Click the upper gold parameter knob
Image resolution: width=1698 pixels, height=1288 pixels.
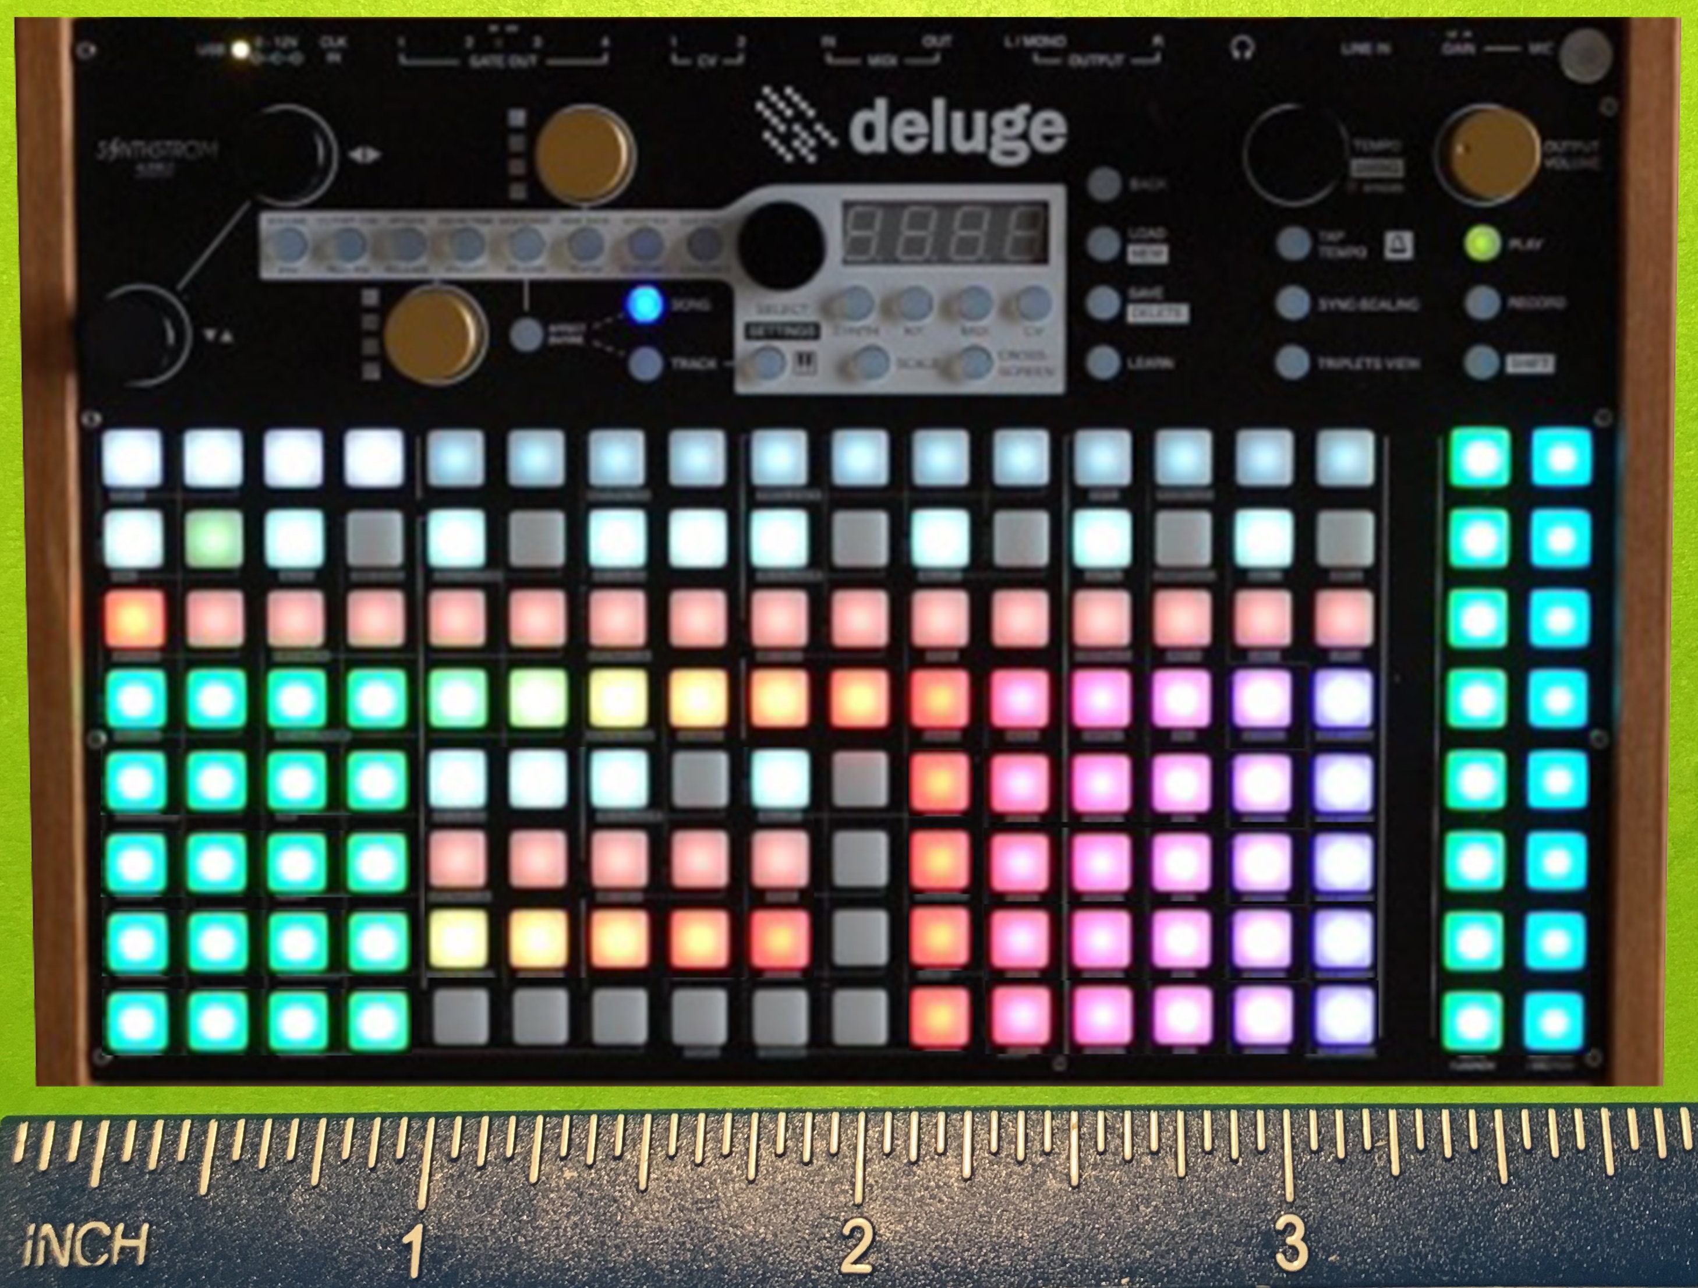(x=585, y=154)
